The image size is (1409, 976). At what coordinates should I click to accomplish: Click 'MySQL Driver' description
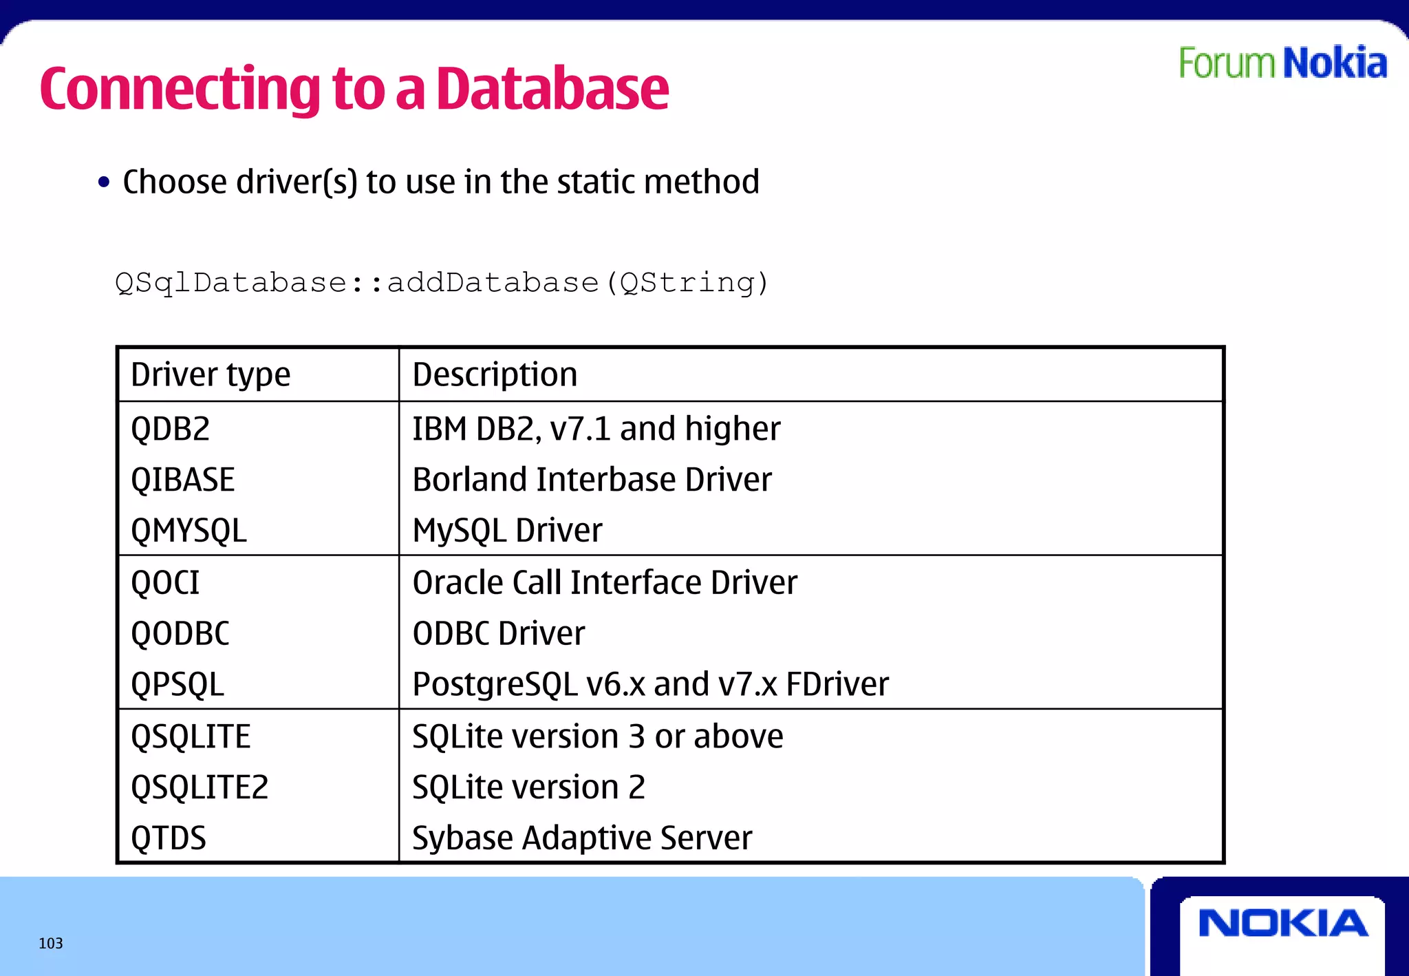[x=507, y=531]
